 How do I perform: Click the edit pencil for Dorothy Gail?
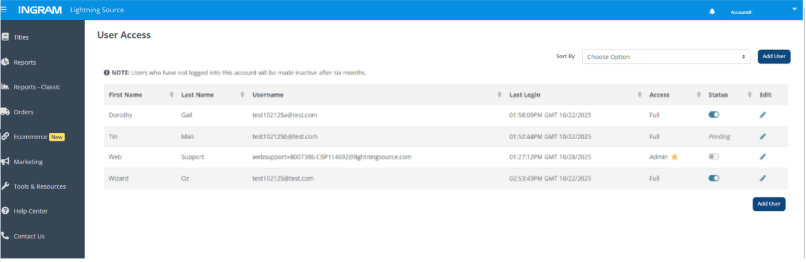[x=763, y=115]
